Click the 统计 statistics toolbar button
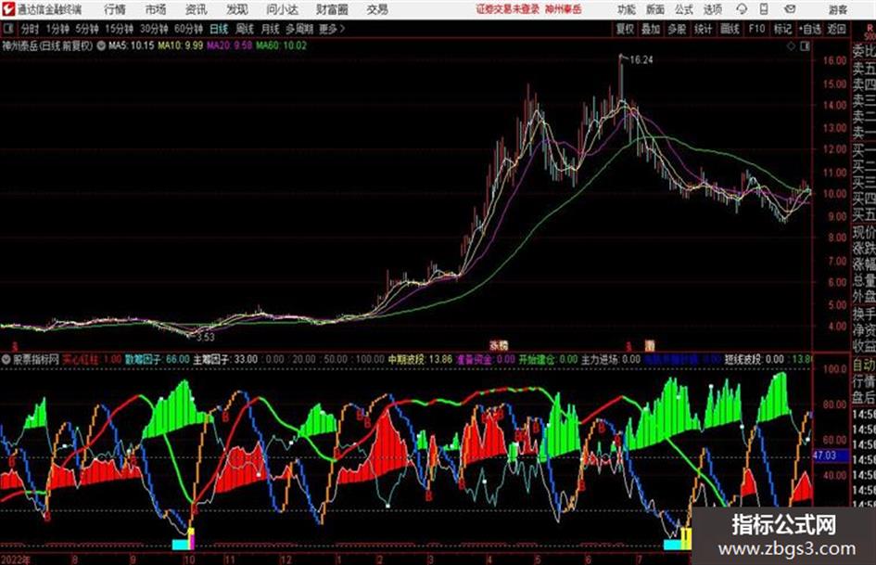 pos(703,29)
